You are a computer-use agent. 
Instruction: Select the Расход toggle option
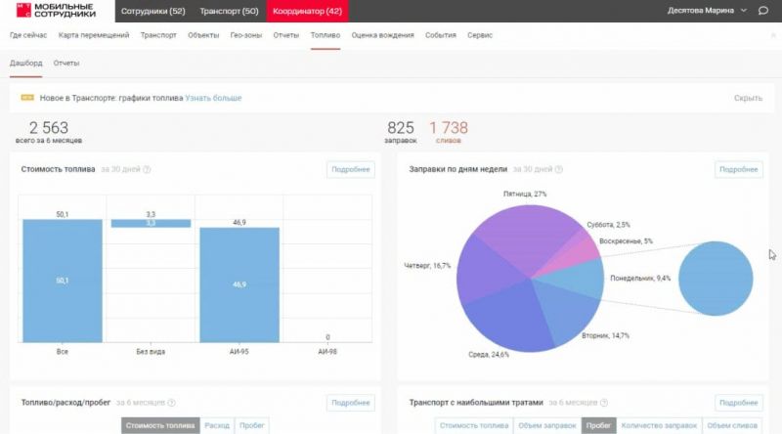pyautogui.click(x=216, y=426)
